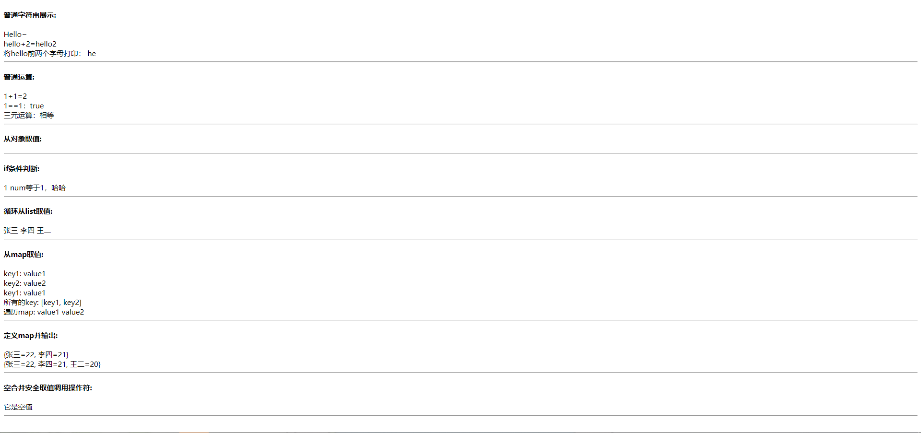Click the names line 张三 李四 王二
The image size is (921, 433).
(27, 231)
